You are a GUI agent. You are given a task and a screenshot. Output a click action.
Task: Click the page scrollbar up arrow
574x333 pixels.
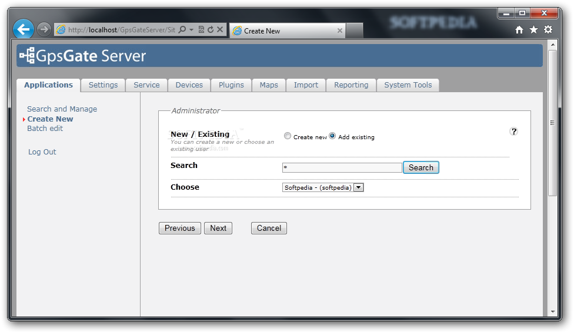pos(553,45)
